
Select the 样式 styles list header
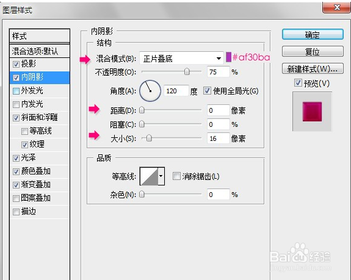pos(40,36)
